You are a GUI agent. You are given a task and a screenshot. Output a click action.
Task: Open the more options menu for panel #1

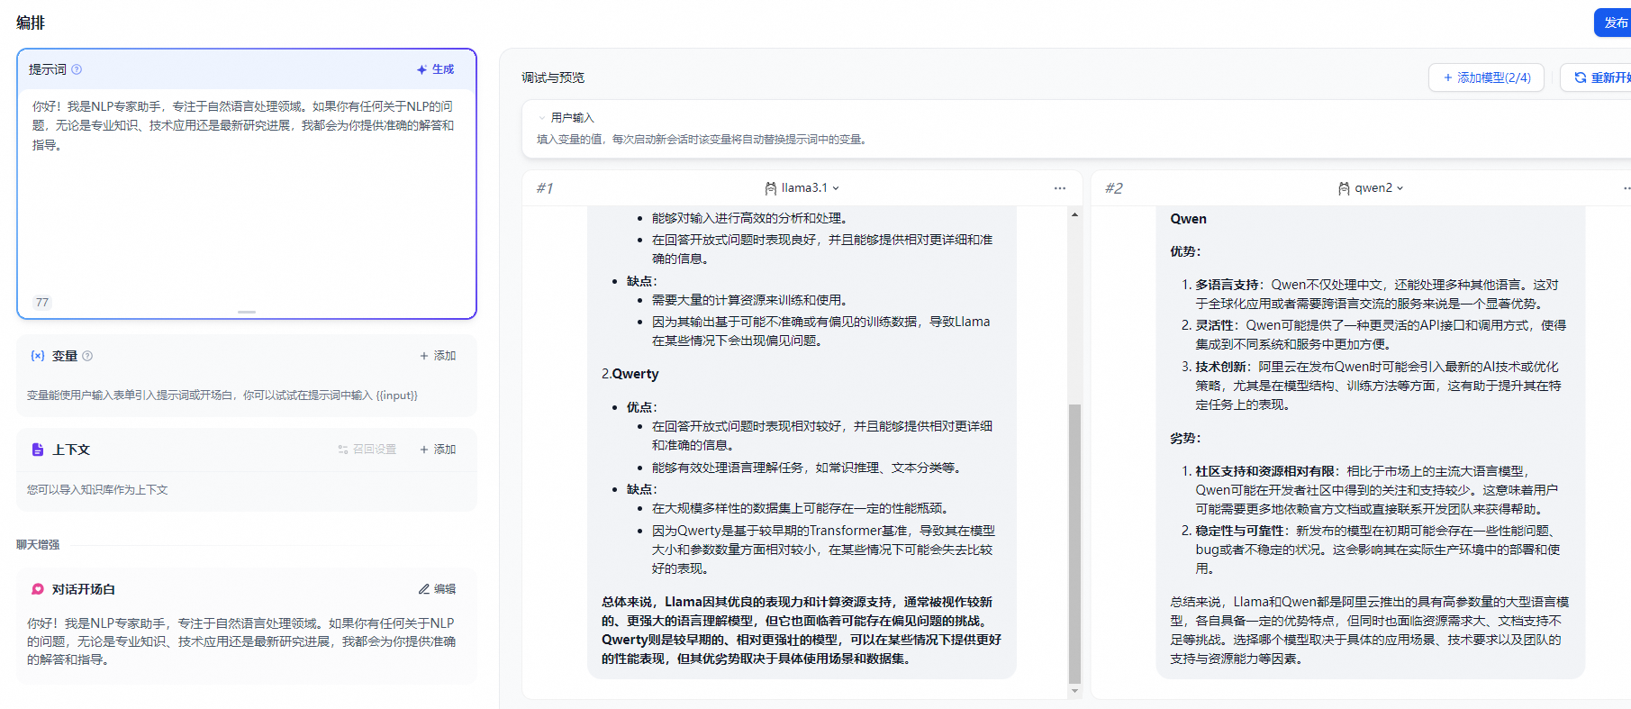point(1060,188)
